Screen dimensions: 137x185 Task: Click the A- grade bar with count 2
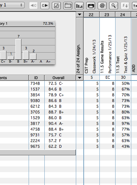point(33,57)
